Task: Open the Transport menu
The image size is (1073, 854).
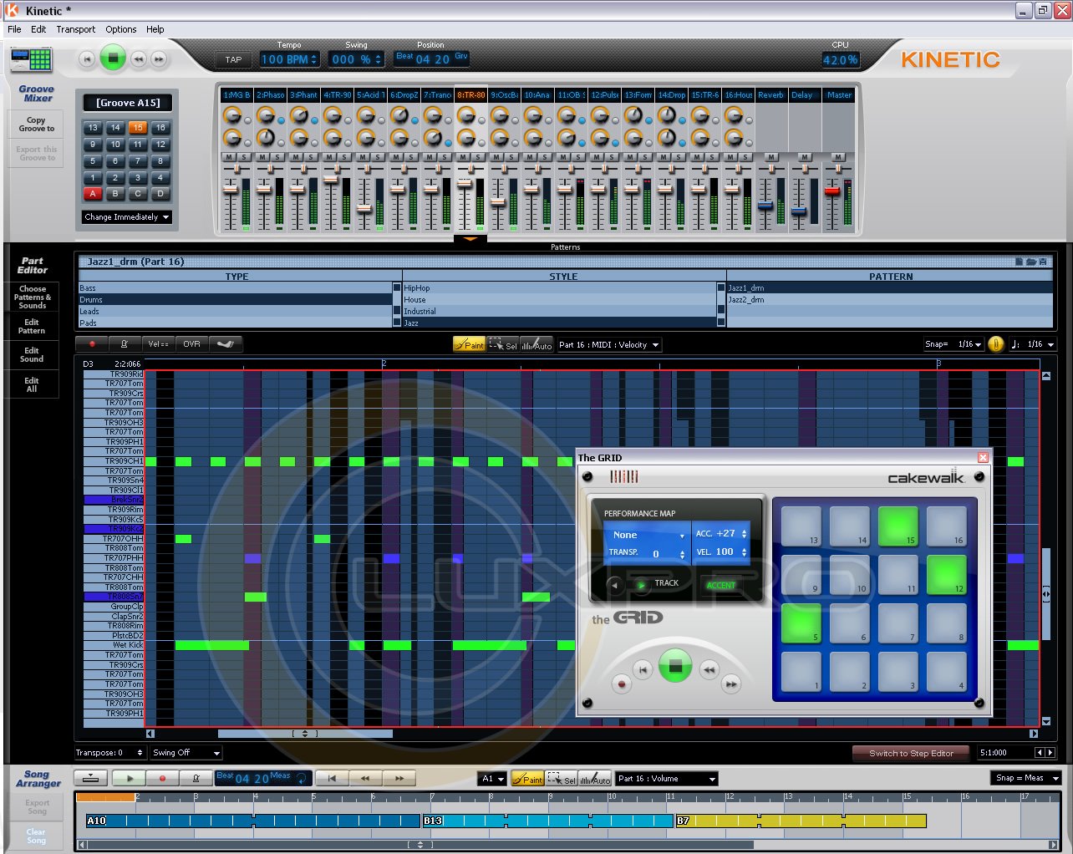Action: click(x=75, y=29)
